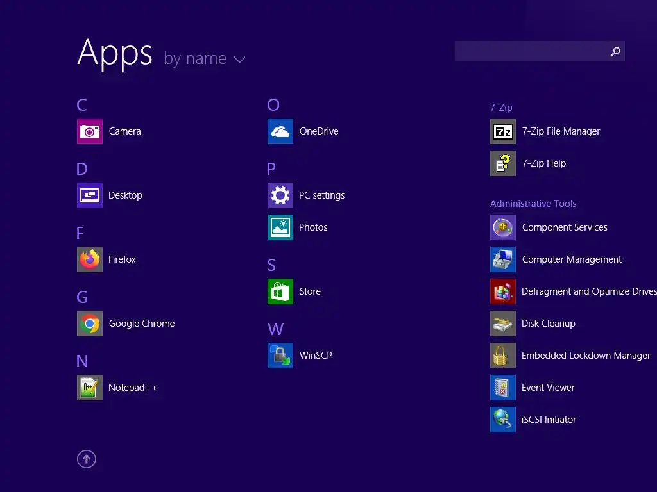Click the 'OneDrive' label
This screenshot has height=492, width=657.
tap(319, 131)
